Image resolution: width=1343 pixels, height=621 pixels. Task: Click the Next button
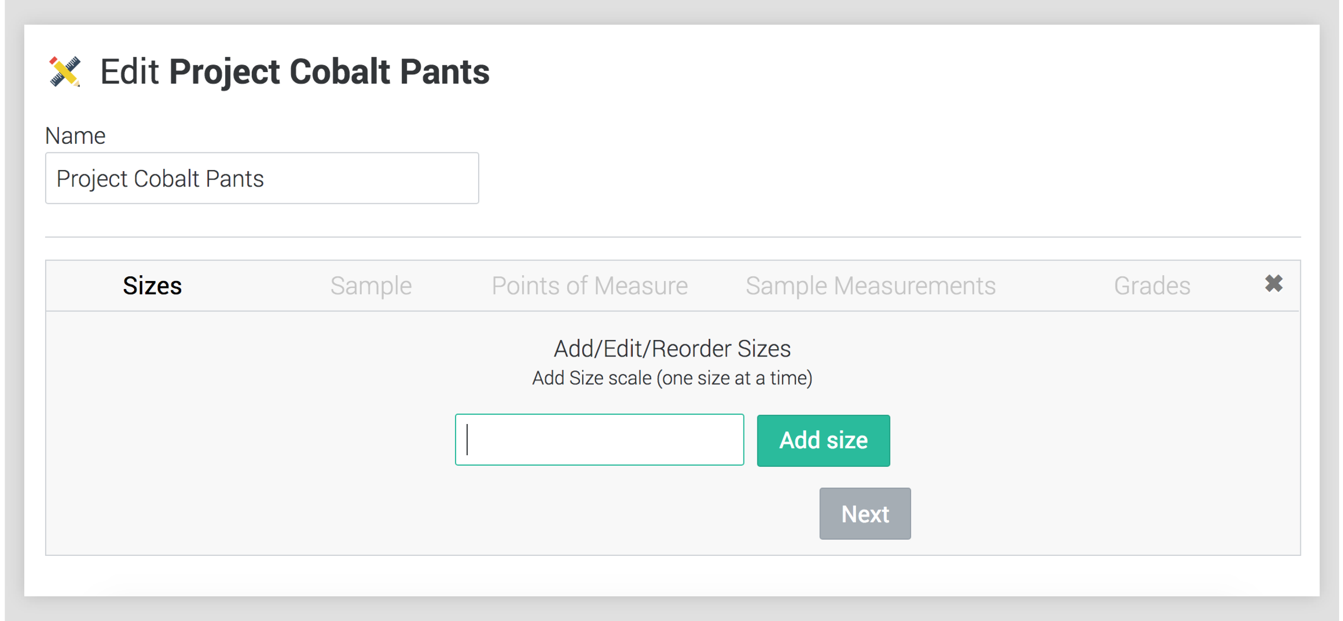[x=864, y=513]
